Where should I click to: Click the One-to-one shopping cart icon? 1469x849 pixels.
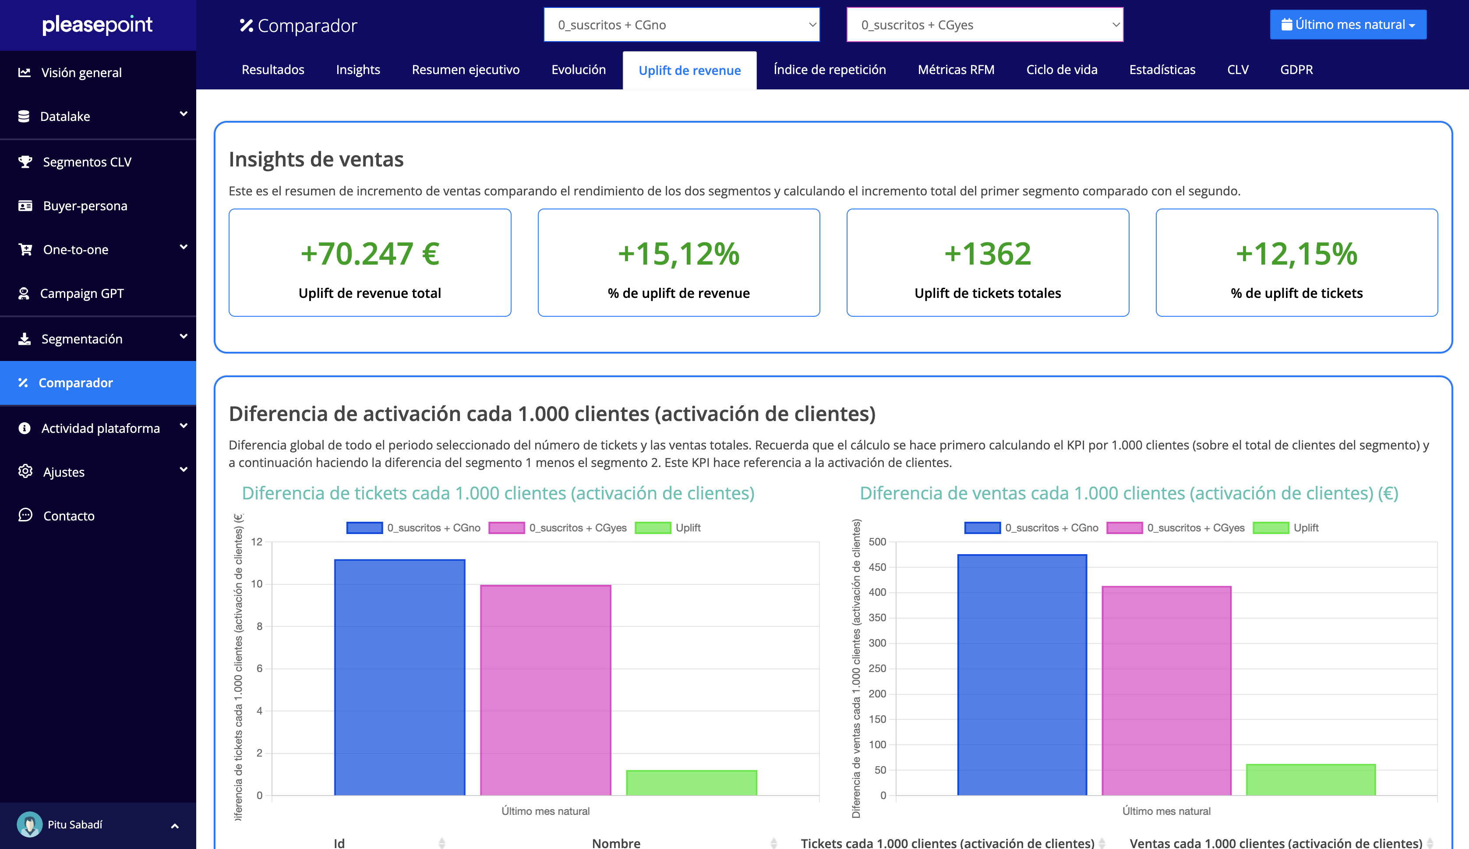pyautogui.click(x=25, y=250)
